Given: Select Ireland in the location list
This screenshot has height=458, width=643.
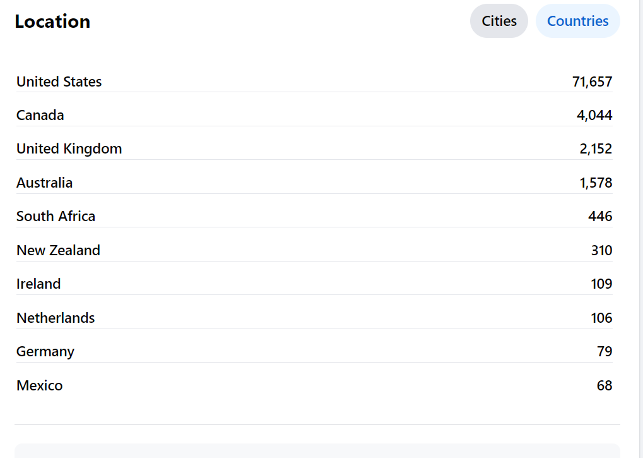Looking at the screenshot, I should pos(38,284).
